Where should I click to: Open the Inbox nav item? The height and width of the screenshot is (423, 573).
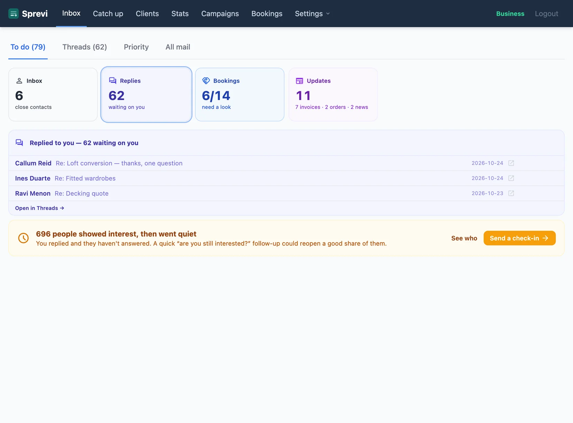[x=71, y=13]
